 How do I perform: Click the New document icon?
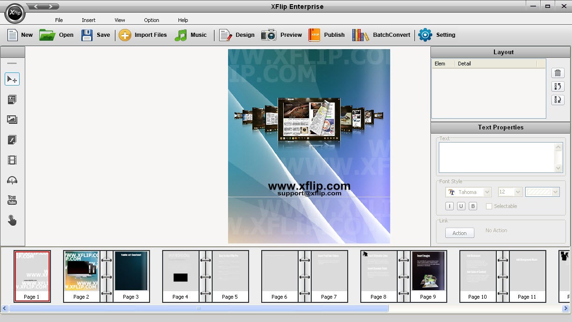[x=13, y=35]
